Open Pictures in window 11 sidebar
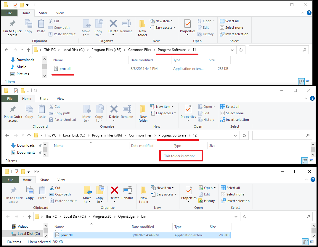318x247 pixels. coord(20,74)
